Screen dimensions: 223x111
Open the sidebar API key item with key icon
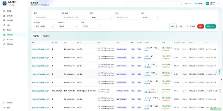[x=14, y=39]
